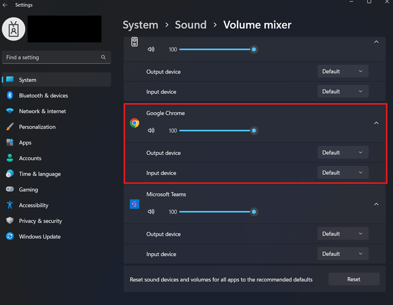Image resolution: width=393 pixels, height=305 pixels.
Task: Mute Google Chrome using its speaker icon
Action: click(151, 131)
